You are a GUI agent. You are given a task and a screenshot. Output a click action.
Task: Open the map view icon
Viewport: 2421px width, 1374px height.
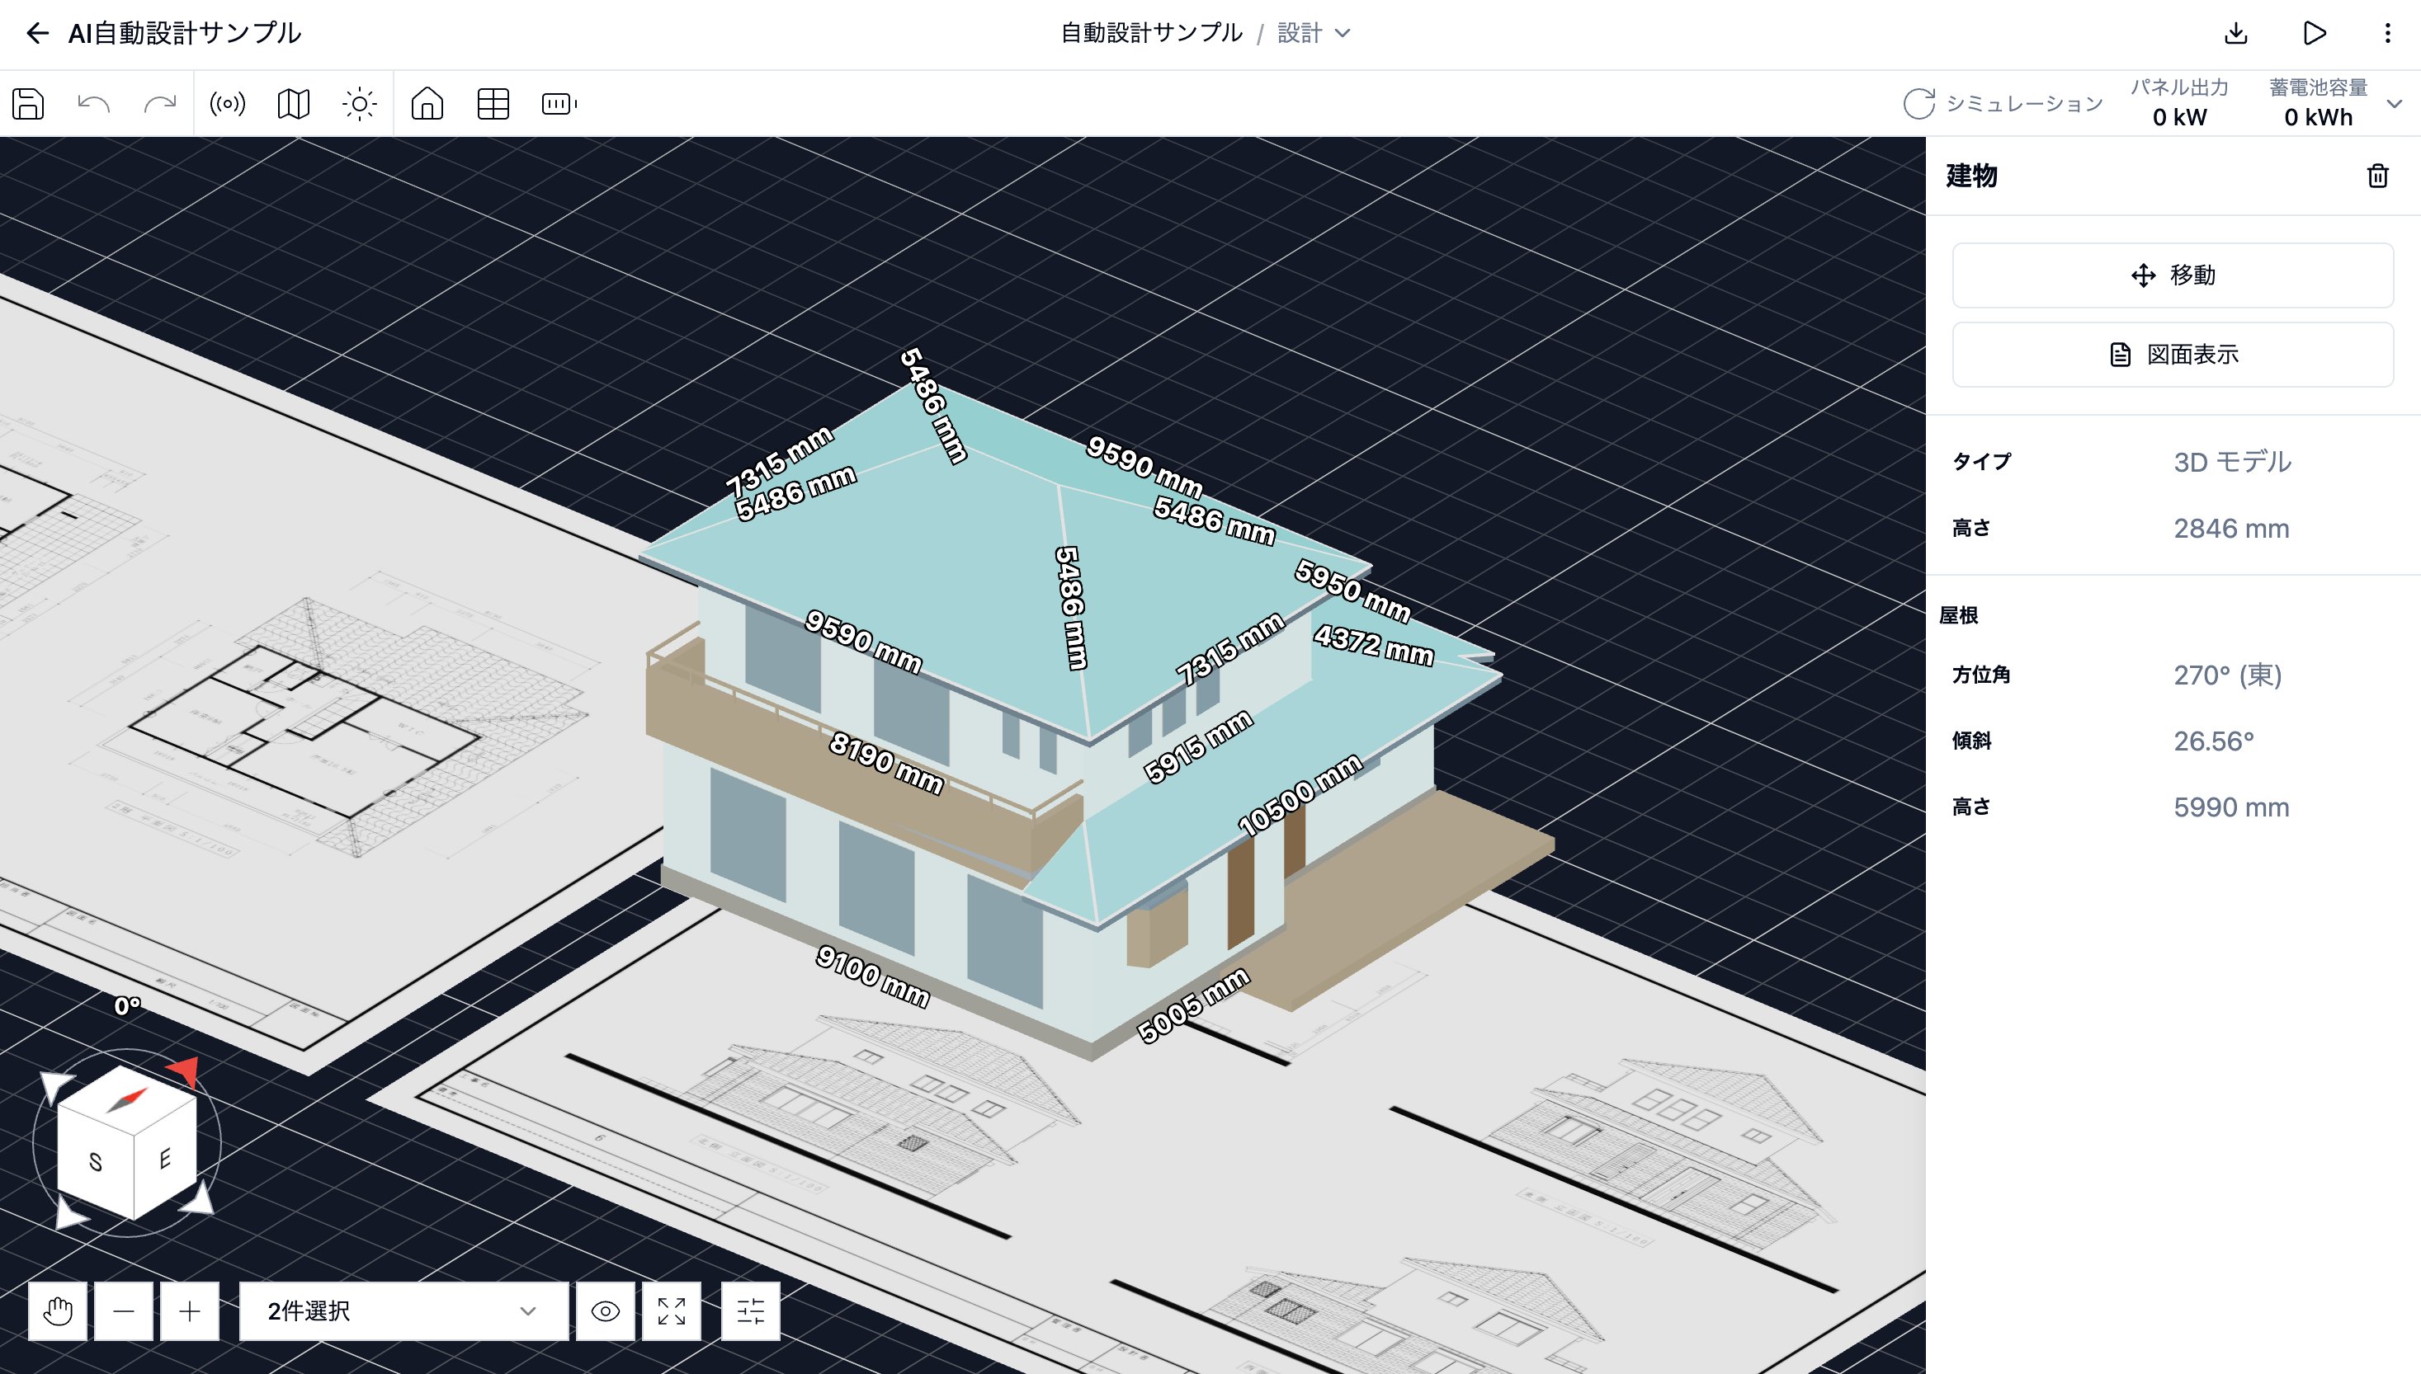(x=294, y=104)
